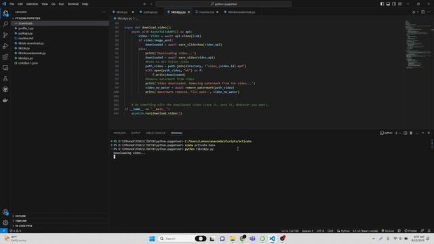The height and width of the screenshot is (244, 434).
Task: Click the errors and warnings counter
Action: coord(15,230)
